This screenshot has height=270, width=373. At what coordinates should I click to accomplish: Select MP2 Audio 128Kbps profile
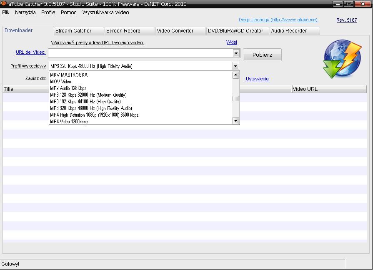pyautogui.click(x=140, y=88)
